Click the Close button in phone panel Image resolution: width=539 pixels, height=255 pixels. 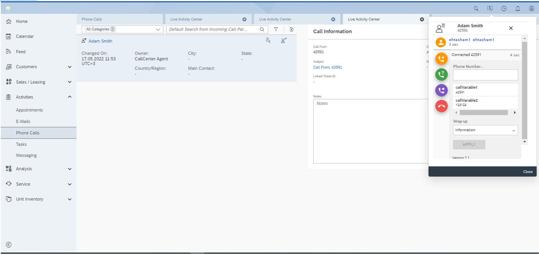528,172
